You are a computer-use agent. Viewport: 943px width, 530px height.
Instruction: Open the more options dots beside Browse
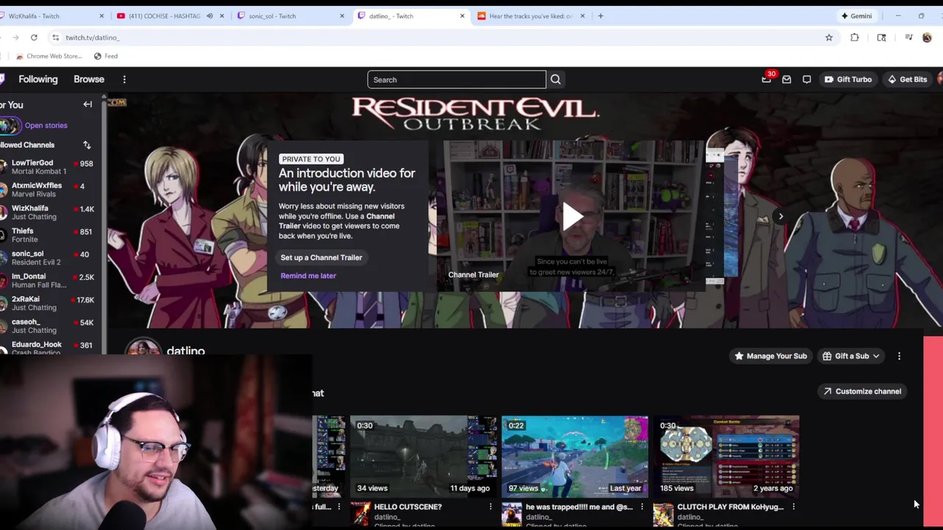[x=125, y=79]
